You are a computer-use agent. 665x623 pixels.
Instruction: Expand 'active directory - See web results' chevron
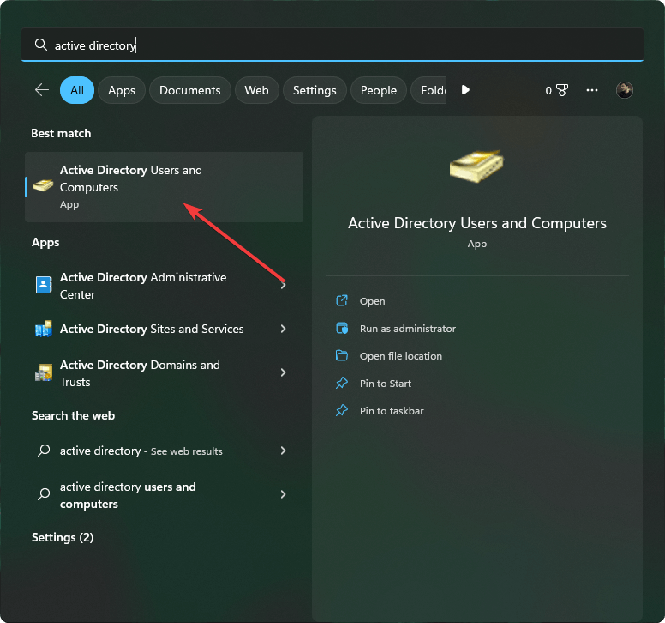point(284,451)
